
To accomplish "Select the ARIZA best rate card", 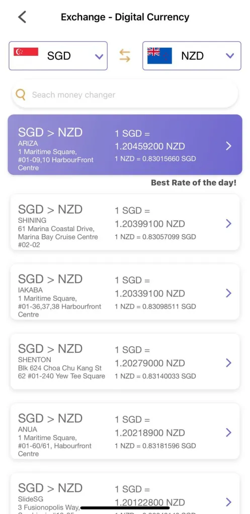I will pyautogui.click(x=125, y=145).
